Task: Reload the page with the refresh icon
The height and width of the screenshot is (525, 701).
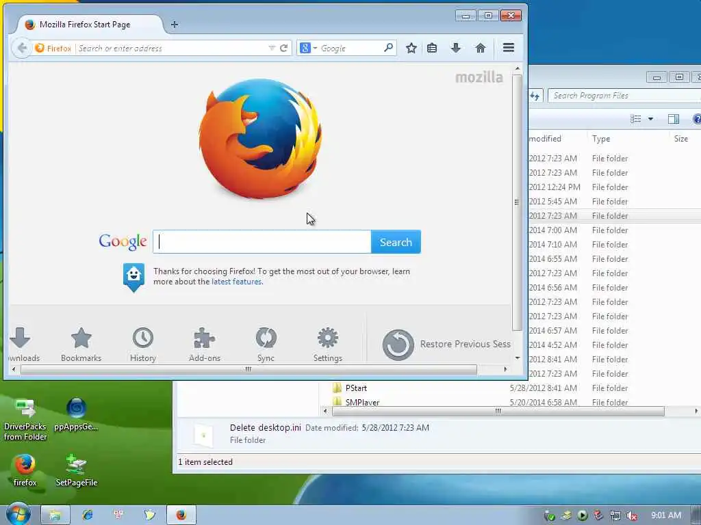Action: coord(283,48)
